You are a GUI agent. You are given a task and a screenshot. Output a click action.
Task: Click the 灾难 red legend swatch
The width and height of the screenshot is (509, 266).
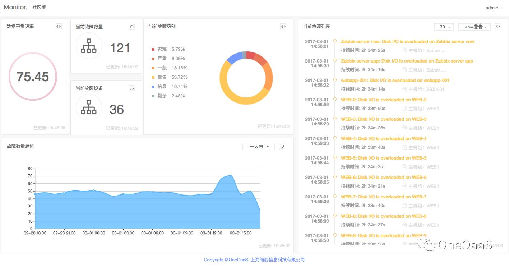click(153, 49)
